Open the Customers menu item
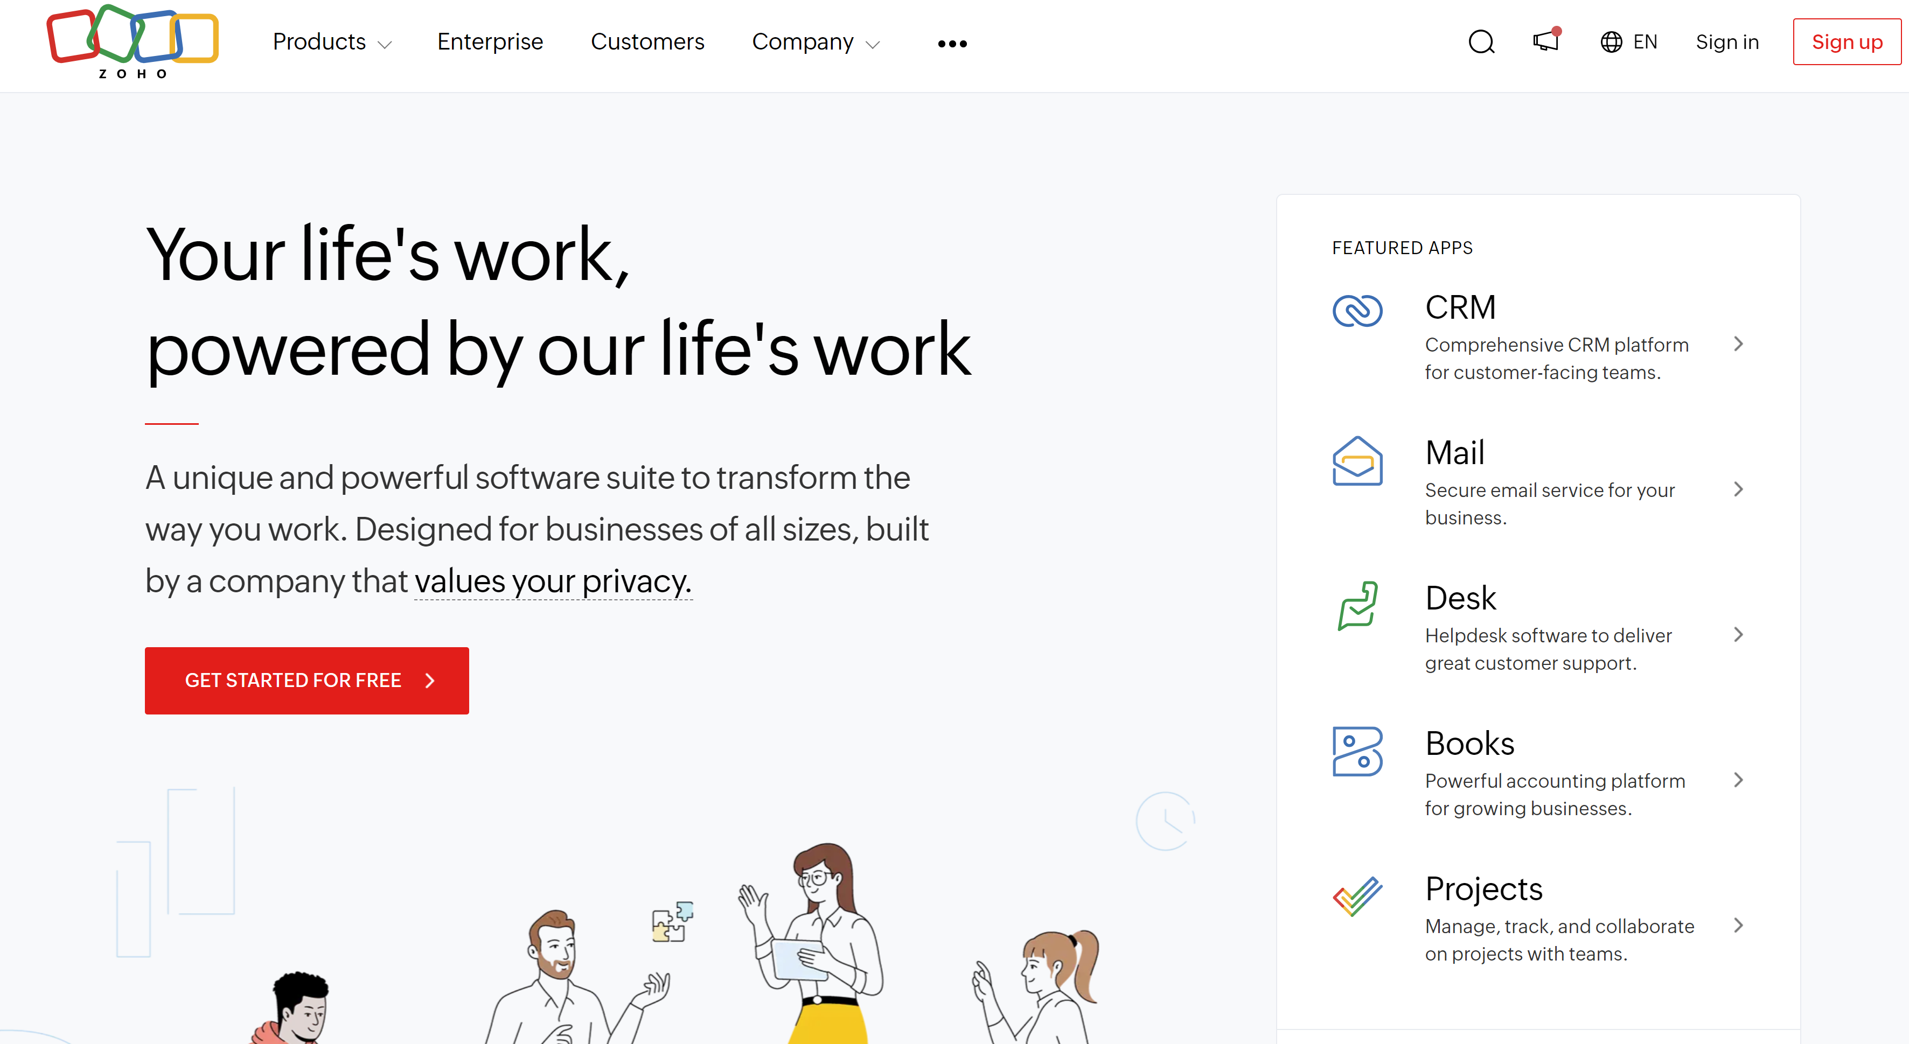Image resolution: width=1909 pixels, height=1044 pixels. pyautogui.click(x=646, y=41)
